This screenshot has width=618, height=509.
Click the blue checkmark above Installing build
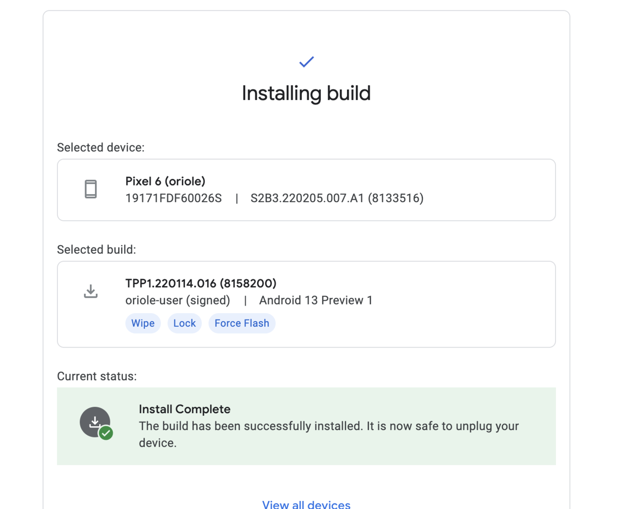pyautogui.click(x=306, y=62)
